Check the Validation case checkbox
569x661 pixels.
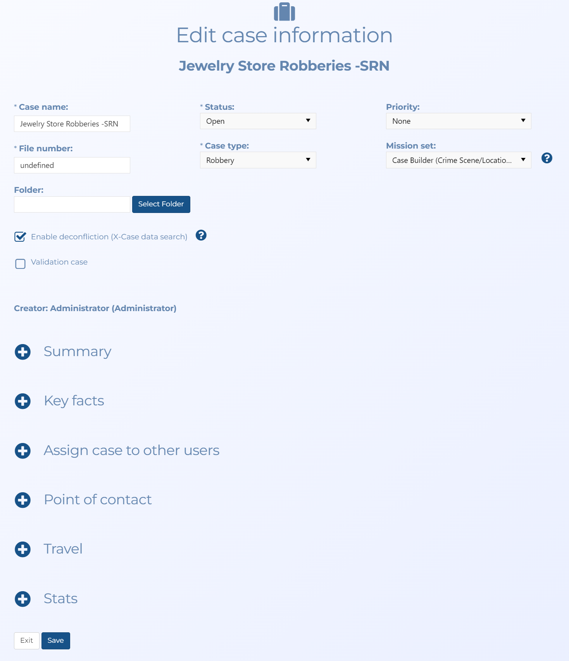pos(20,264)
